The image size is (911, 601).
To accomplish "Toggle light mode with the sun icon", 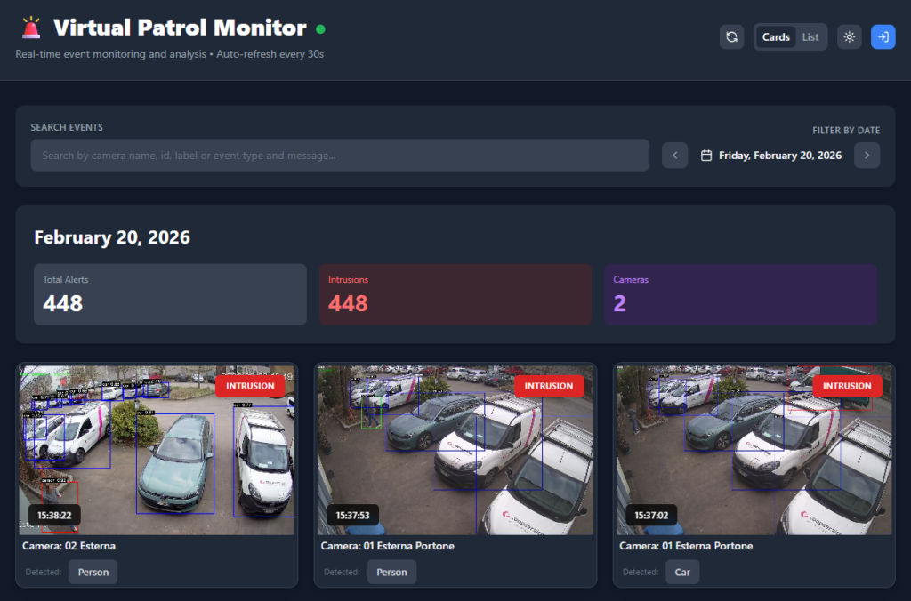I will pos(849,36).
